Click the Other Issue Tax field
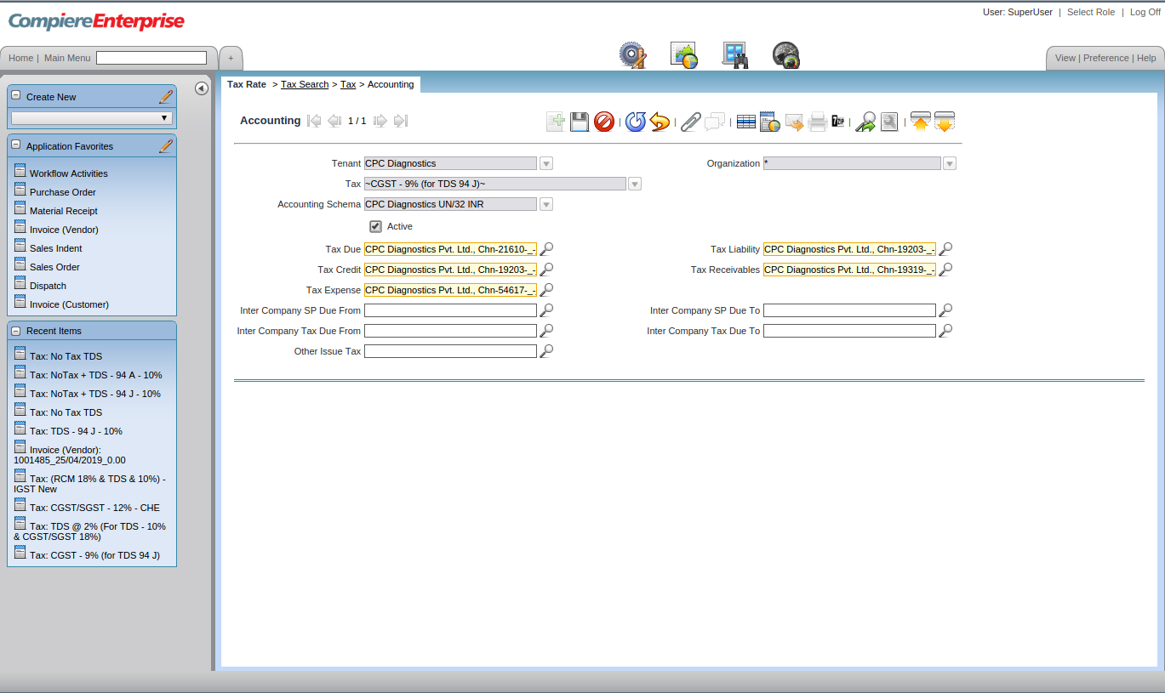This screenshot has height=693, width=1165. pyautogui.click(x=450, y=351)
